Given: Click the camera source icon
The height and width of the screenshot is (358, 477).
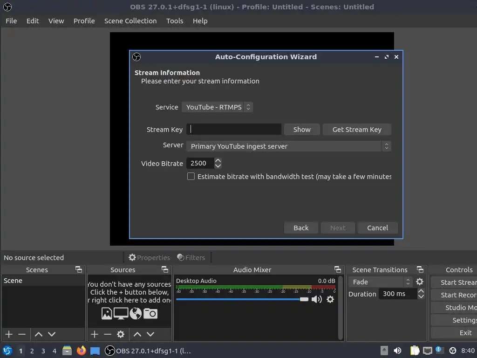Looking at the screenshot, I should (150, 313).
